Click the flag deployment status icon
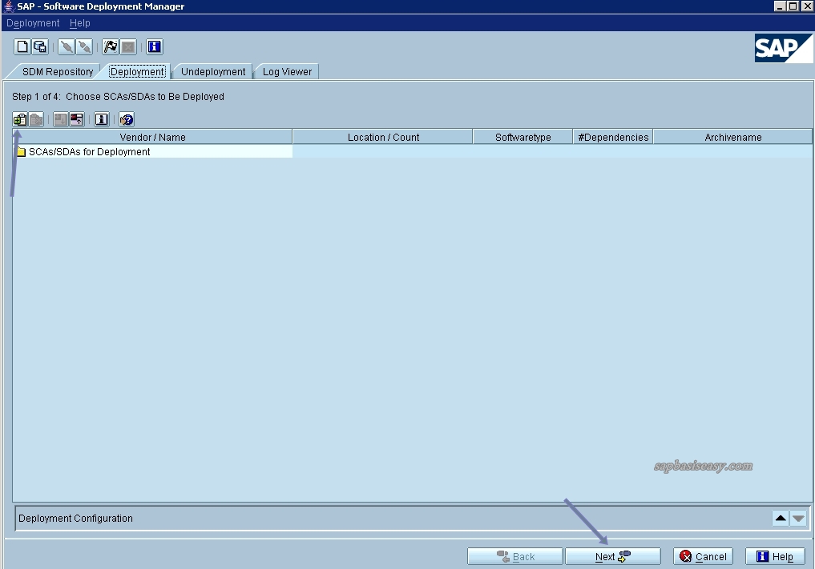Image resolution: width=815 pixels, height=569 pixels. [x=110, y=46]
